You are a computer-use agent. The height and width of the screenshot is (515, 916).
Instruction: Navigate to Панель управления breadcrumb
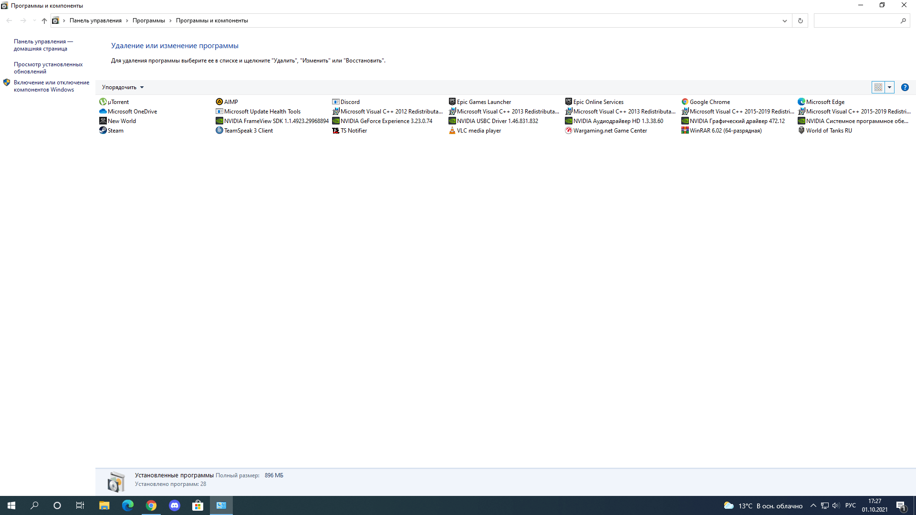click(95, 21)
